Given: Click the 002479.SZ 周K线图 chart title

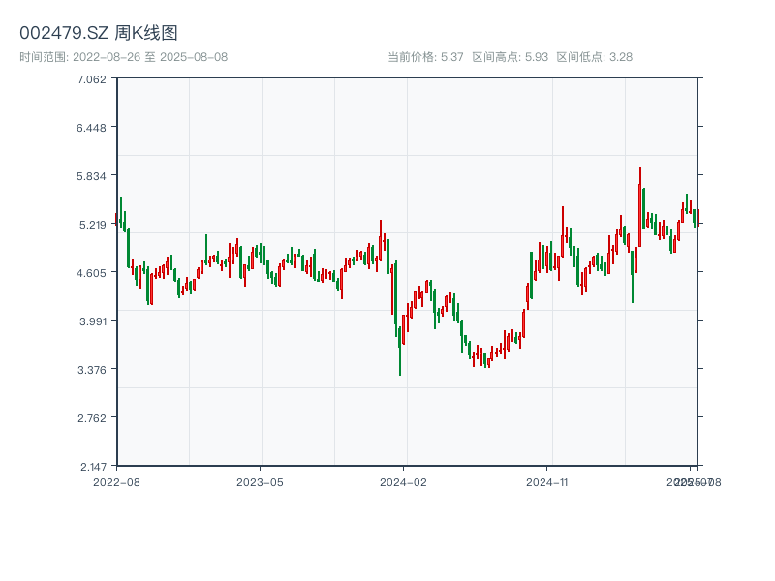Looking at the screenshot, I should (99, 34).
